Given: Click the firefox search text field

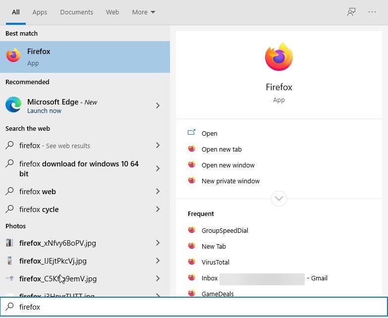Looking at the screenshot, I should [198, 307].
